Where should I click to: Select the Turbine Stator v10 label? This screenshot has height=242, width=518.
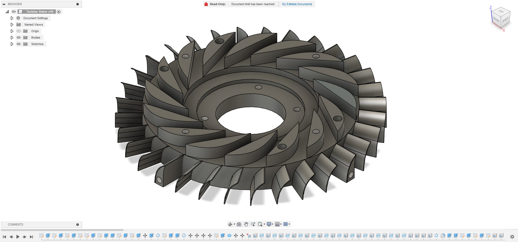pyautogui.click(x=40, y=12)
